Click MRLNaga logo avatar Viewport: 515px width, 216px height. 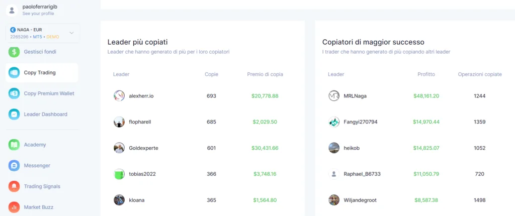point(334,96)
